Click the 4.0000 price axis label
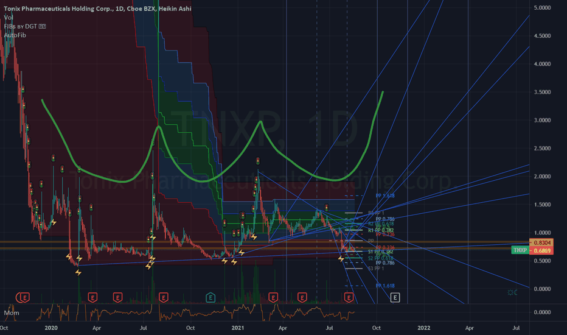Screen dimensions: 567x335 point(542,64)
